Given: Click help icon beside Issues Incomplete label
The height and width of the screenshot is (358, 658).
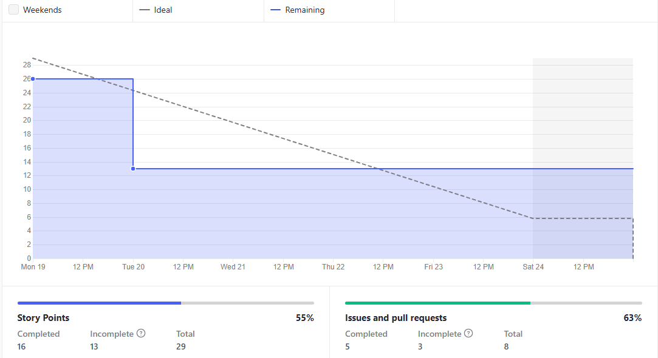Looking at the screenshot, I should click(468, 333).
